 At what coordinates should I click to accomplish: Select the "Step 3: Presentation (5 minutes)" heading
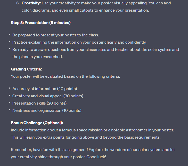(x=40, y=23)
